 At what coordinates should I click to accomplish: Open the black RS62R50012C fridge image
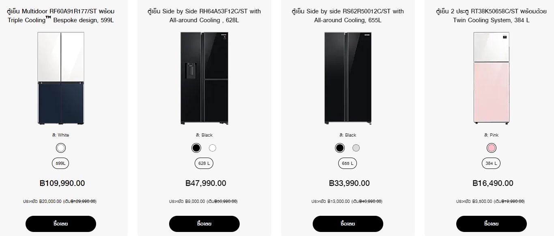point(348,78)
